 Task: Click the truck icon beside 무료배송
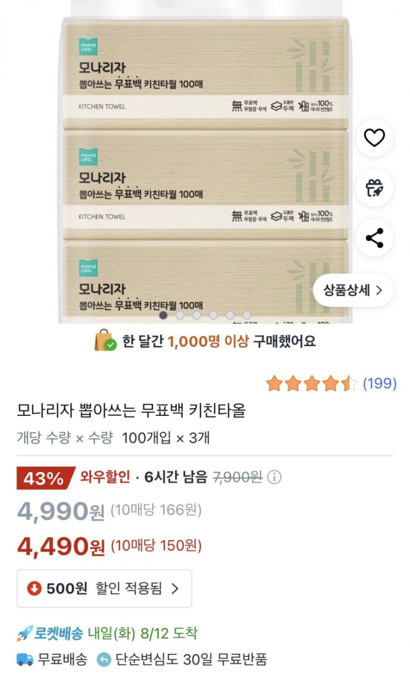[25, 659]
